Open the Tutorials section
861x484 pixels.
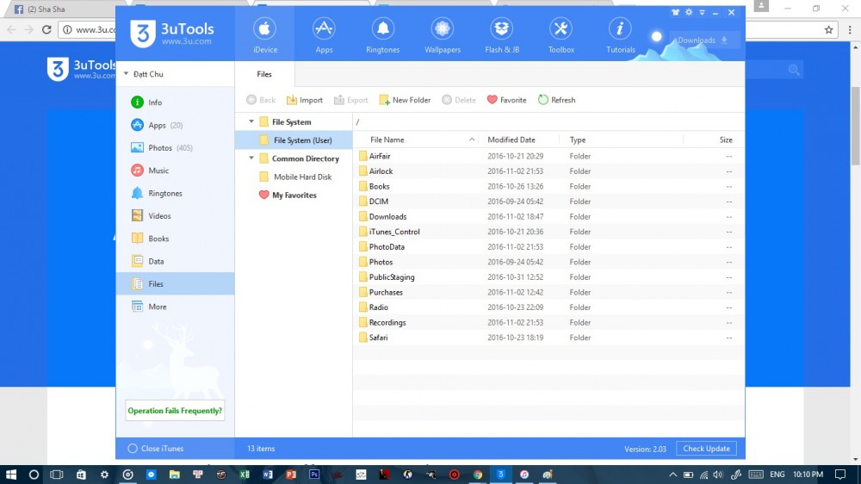[x=620, y=34]
